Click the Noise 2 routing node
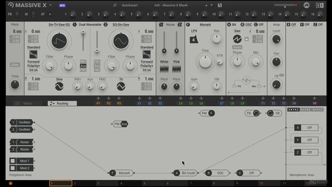The height and width of the screenshot is (187, 332). tap(21, 149)
